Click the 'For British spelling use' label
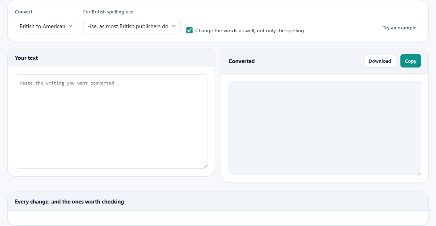The width and height of the screenshot is (436, 226). 108,12
